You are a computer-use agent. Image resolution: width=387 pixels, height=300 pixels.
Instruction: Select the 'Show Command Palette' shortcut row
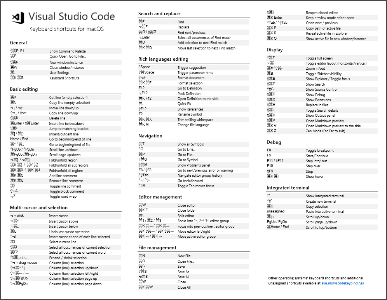(65, 51)
